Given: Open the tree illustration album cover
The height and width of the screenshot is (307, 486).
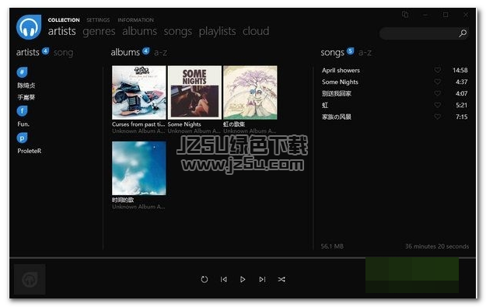Looking at the screenshot, I should pos(250,92).
